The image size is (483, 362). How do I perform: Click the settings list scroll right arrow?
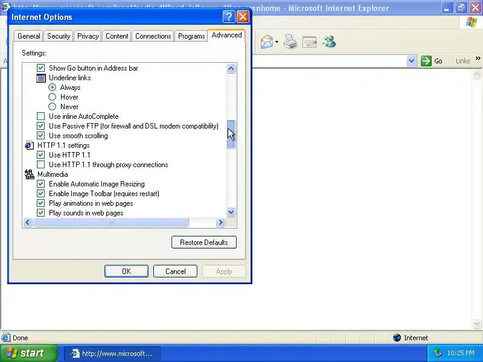(220, 222)
